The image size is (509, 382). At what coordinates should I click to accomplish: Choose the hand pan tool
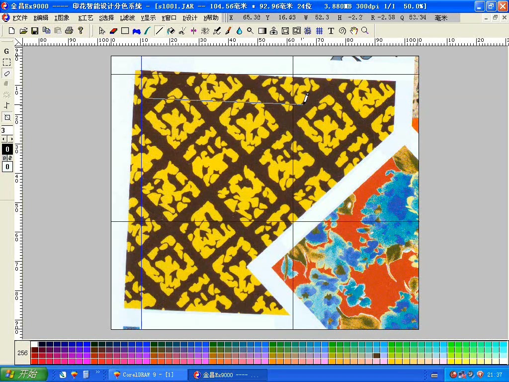[353, 31]
